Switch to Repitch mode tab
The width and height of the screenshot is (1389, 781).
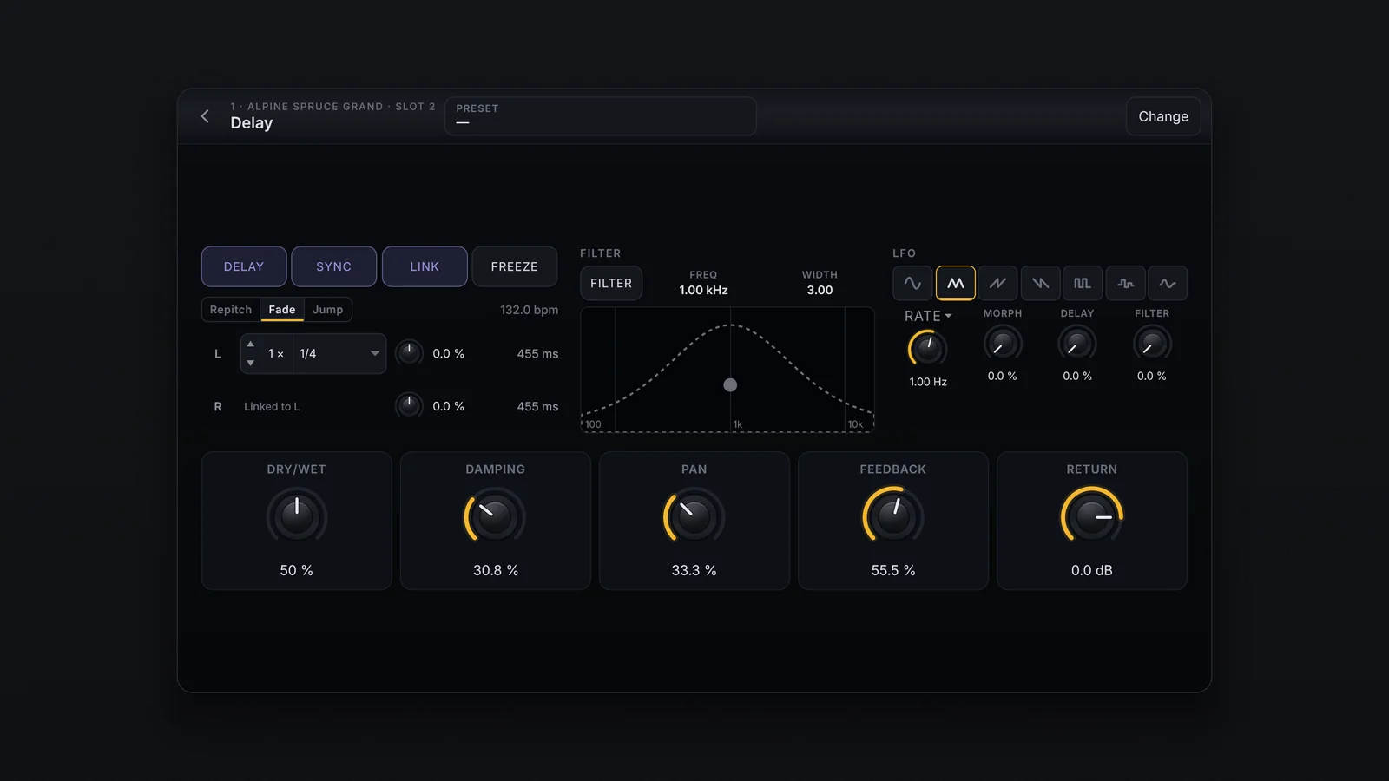point(231,310)
